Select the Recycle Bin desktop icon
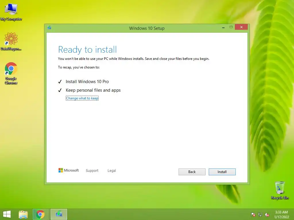The height and width of the screenshot is (220, 294). (280, 190)
